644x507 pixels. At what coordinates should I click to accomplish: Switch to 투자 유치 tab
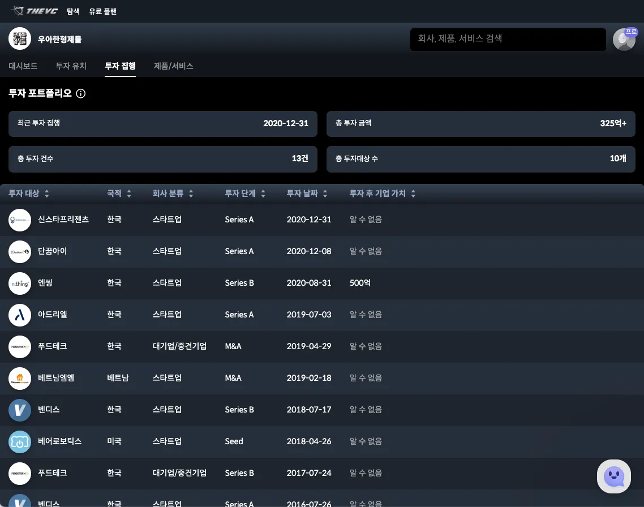point(71,66)
